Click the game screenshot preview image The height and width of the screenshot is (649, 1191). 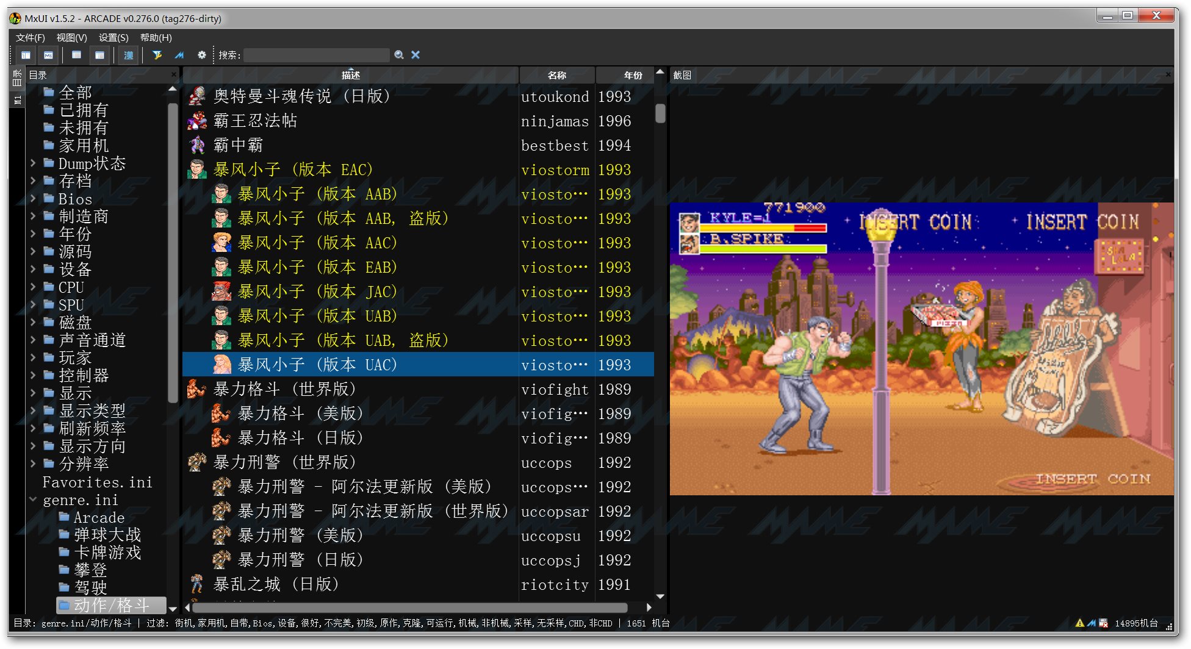click(921, 348)
